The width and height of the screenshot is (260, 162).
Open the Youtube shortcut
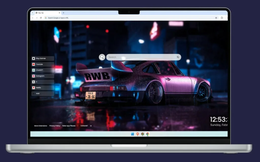coord(43,64)
